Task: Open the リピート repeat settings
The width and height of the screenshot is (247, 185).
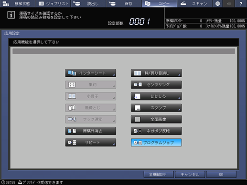Action: [90, 143]
